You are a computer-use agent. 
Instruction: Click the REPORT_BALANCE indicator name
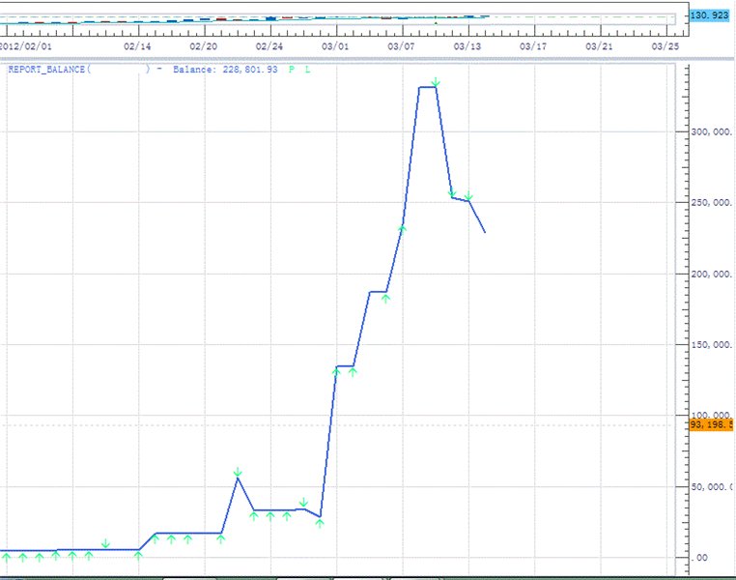48,70
